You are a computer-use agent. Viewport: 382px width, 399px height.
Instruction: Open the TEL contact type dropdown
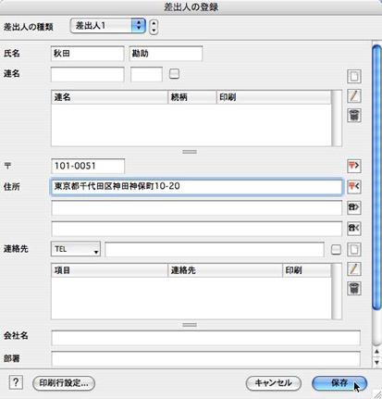coord(76,249)
